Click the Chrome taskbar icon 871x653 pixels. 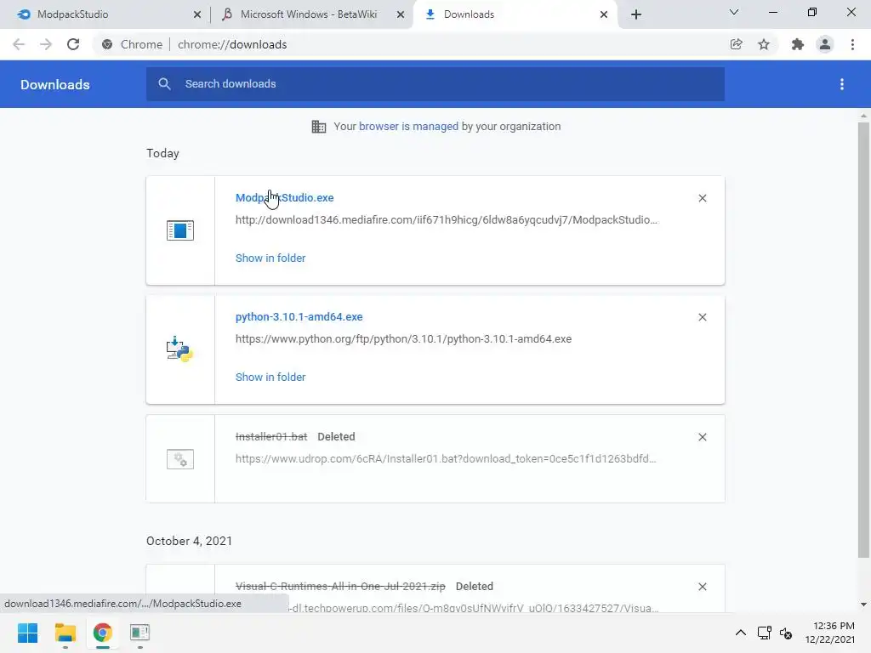coord(103,633)
